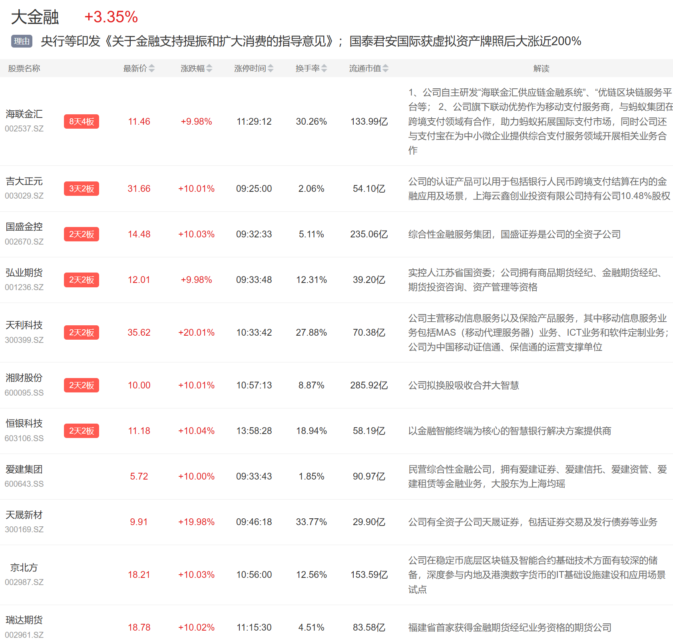Select the 2天2板 badge for 国盛金控
This screenshot has width=673, height=639.
point(81,234)
